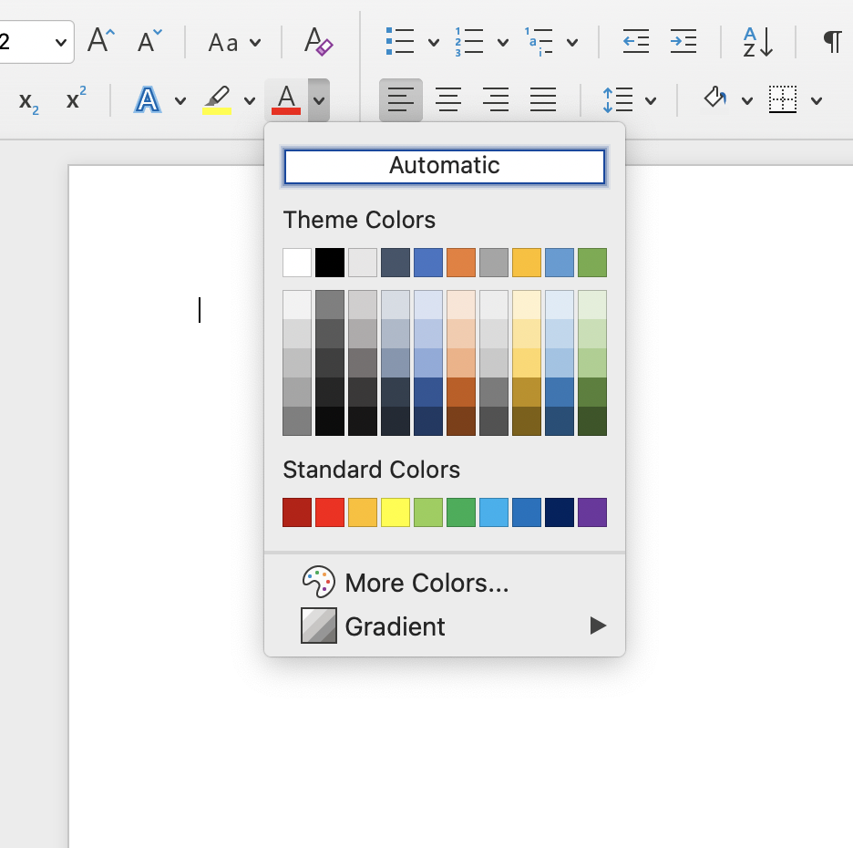
Task: Apply subscript formatting
Action: 29,100
